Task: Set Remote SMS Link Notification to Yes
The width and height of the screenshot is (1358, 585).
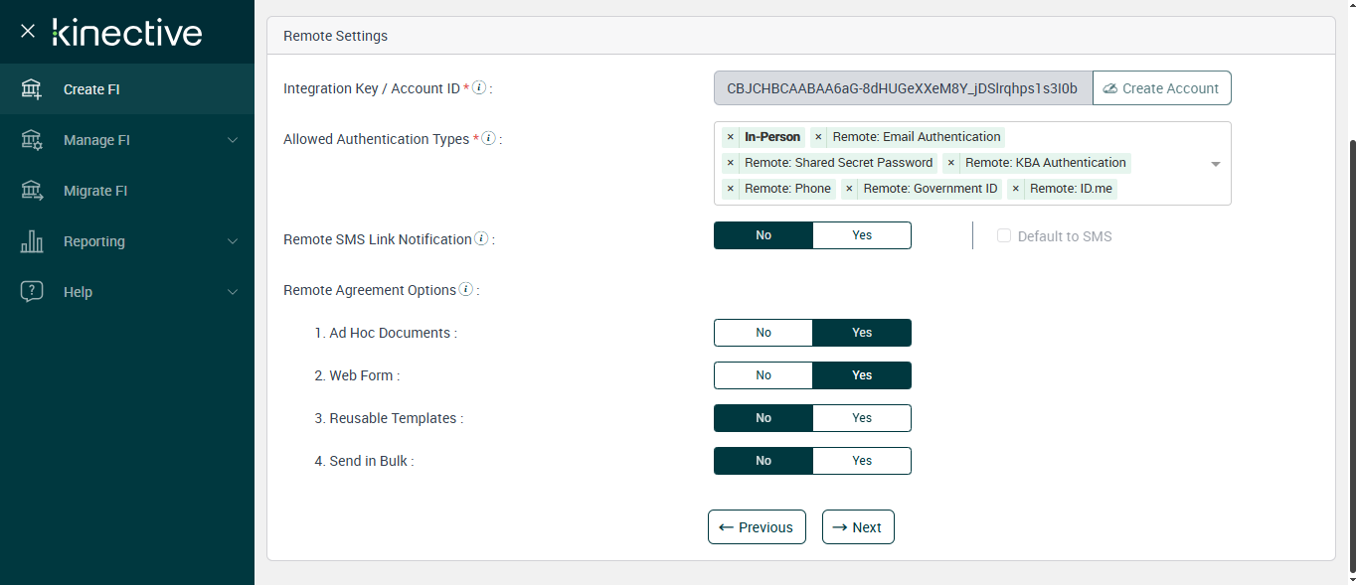Action: [861, 235]
